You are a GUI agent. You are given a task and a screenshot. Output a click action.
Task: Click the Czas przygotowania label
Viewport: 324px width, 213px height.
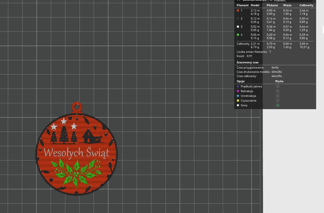point(250,68)
